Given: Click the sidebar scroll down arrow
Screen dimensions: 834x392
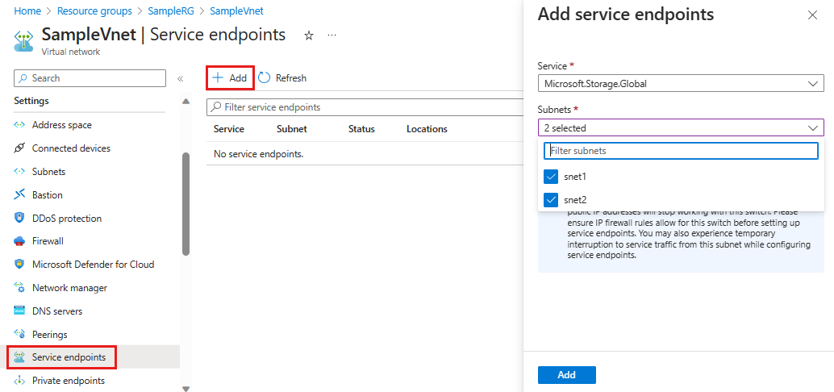Looking at the screenshot, I should click(186, 388).
